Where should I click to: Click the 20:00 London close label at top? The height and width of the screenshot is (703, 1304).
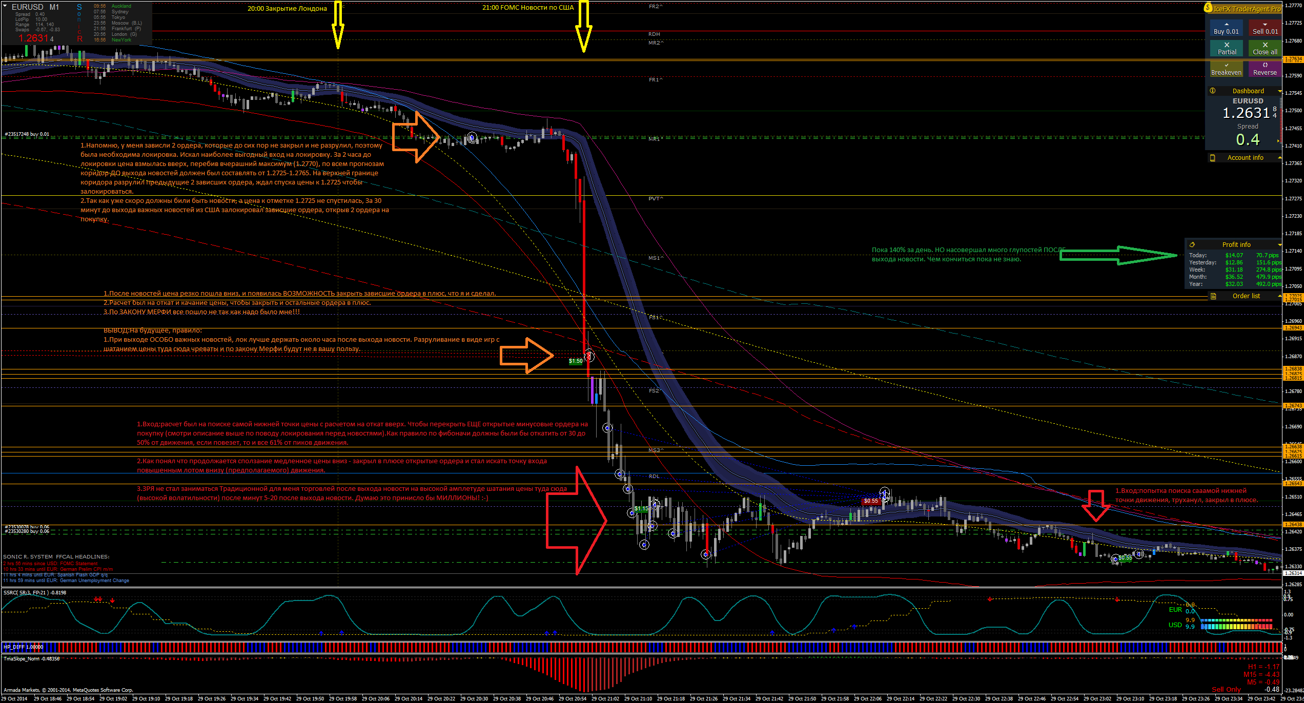coord(287,9)
